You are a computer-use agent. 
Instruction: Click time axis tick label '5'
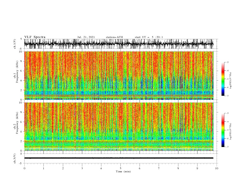(120, 168)
